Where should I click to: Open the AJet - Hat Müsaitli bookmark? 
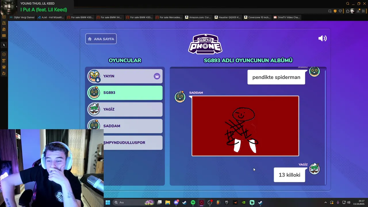click(x=51, y=17)
